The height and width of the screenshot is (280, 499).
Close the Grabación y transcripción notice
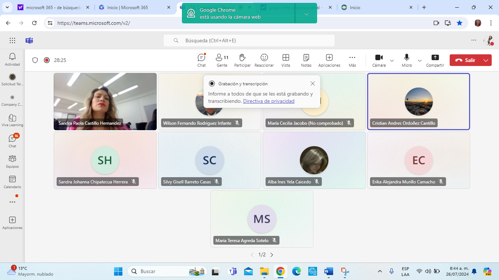pos(313,83)
